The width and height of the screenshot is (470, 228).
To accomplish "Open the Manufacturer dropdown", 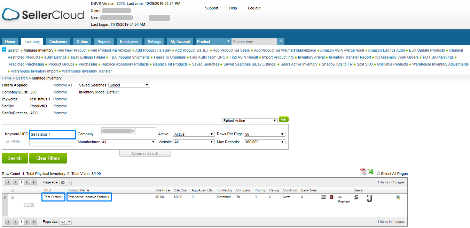I will point(128,142).
